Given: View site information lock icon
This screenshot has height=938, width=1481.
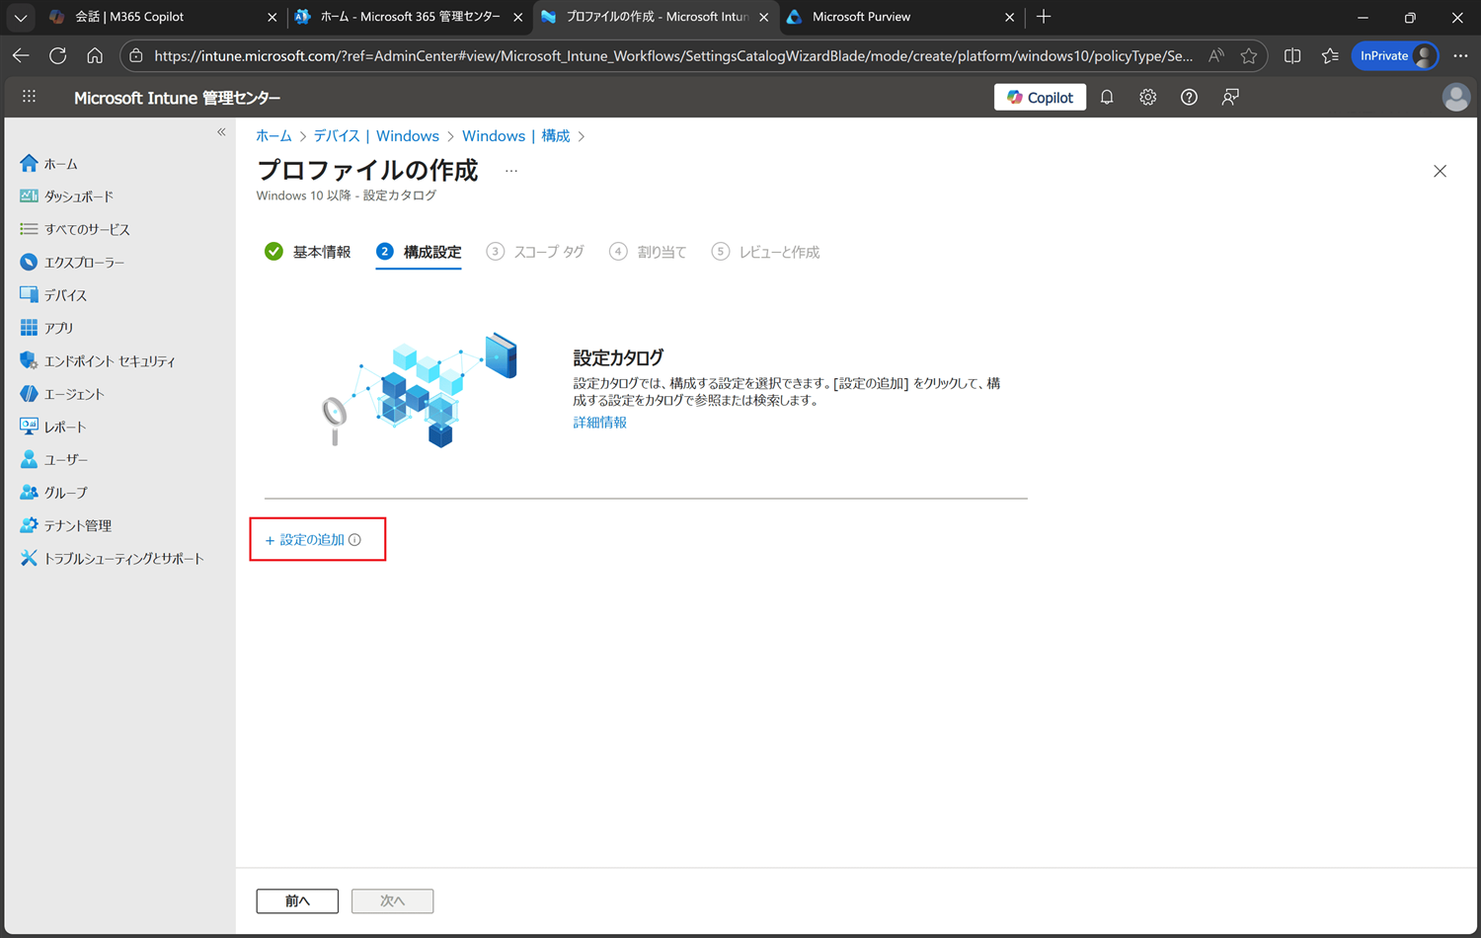Looking at the screenshot, I should coord(136,56).
